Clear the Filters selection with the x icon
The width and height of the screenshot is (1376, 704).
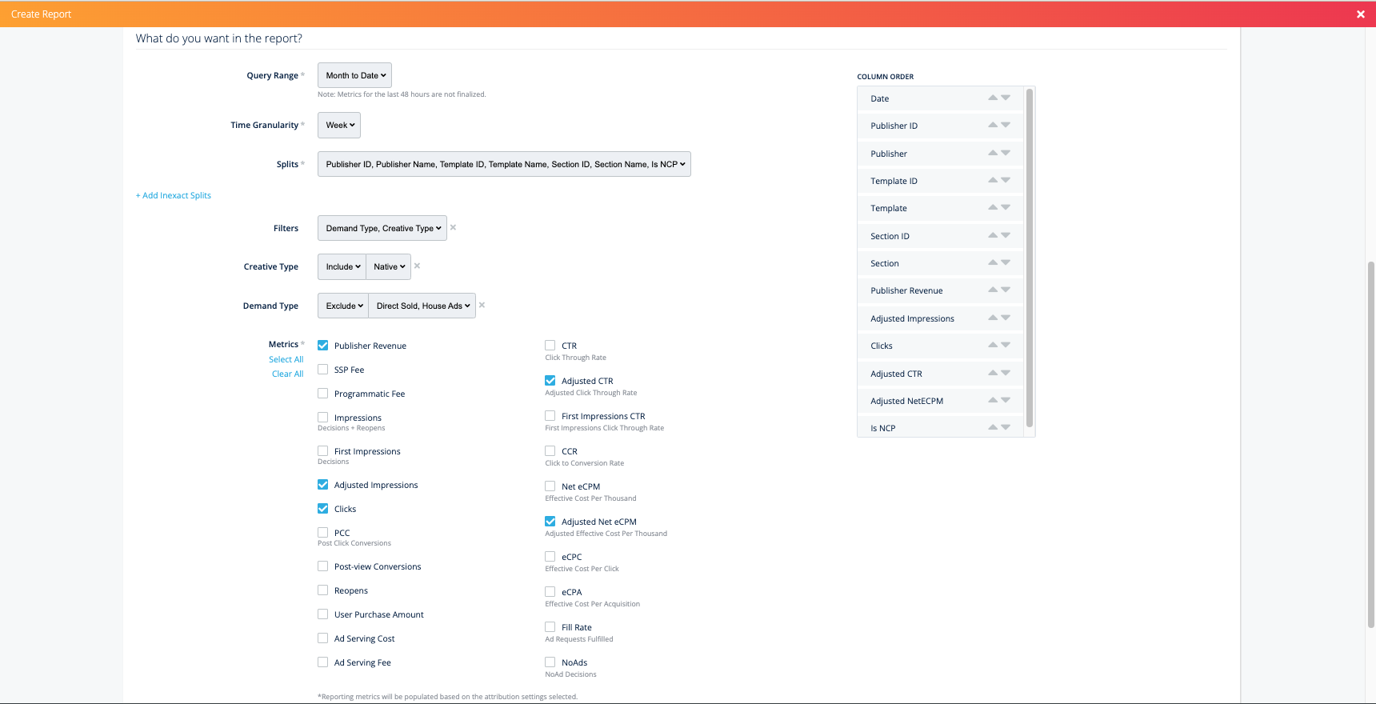pos(453,227)
